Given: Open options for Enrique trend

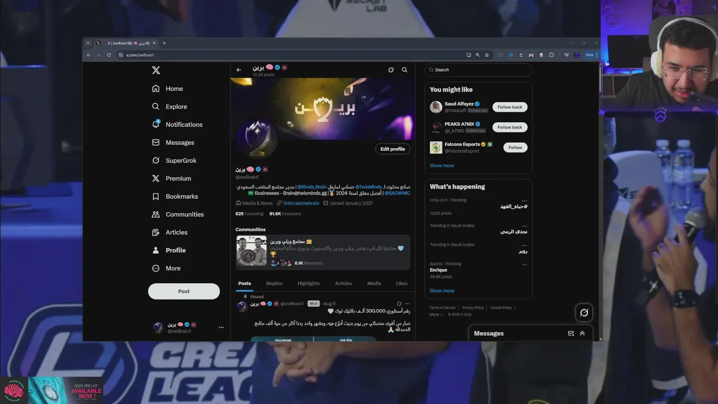Looking at the screenshot, I should point(524,264).
